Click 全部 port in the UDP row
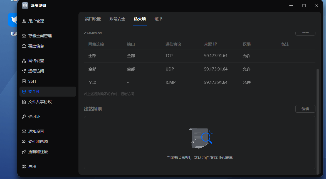 click(x=131, y=69)
